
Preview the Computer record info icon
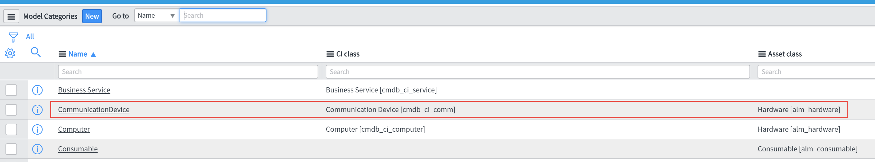coord(37,129)
